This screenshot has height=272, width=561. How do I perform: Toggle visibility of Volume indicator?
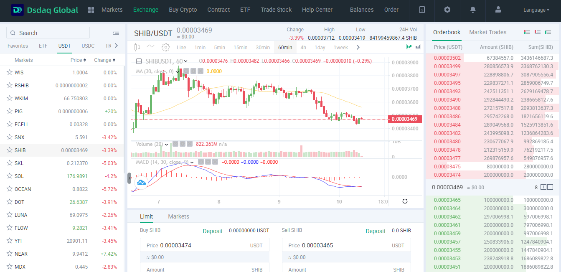[175, 144]
